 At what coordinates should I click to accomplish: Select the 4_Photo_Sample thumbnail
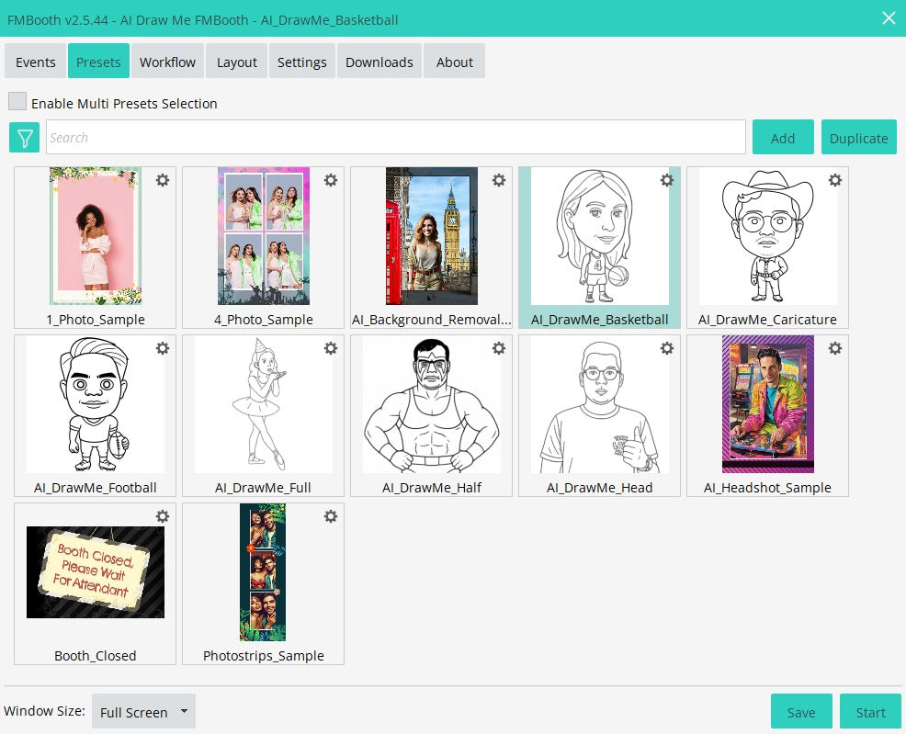pos(264,235)
